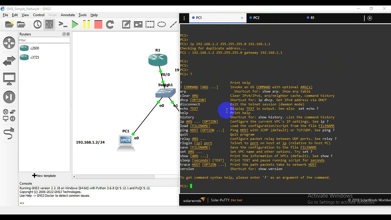Browse end devices monitor icon
This screenshot has width=391, height=220.
click(x=9, y=79)
